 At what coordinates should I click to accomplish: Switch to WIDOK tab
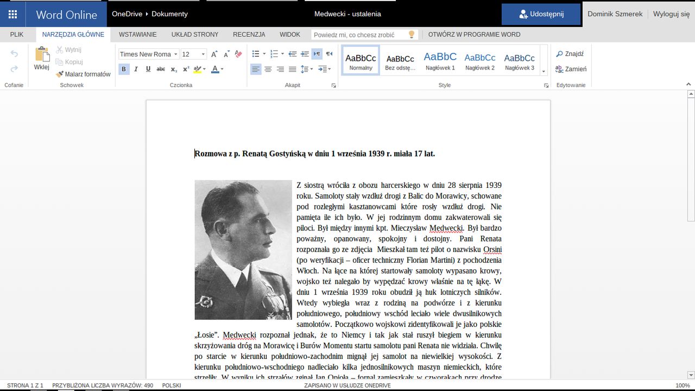290,34
